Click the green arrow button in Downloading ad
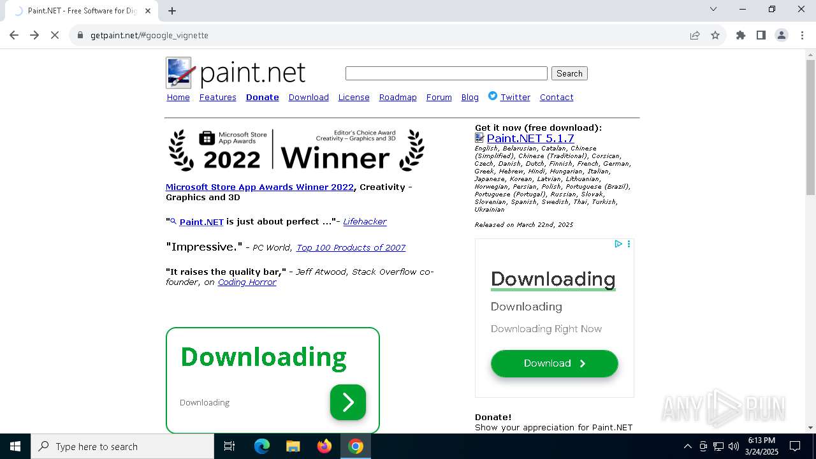 pos(348,402)
